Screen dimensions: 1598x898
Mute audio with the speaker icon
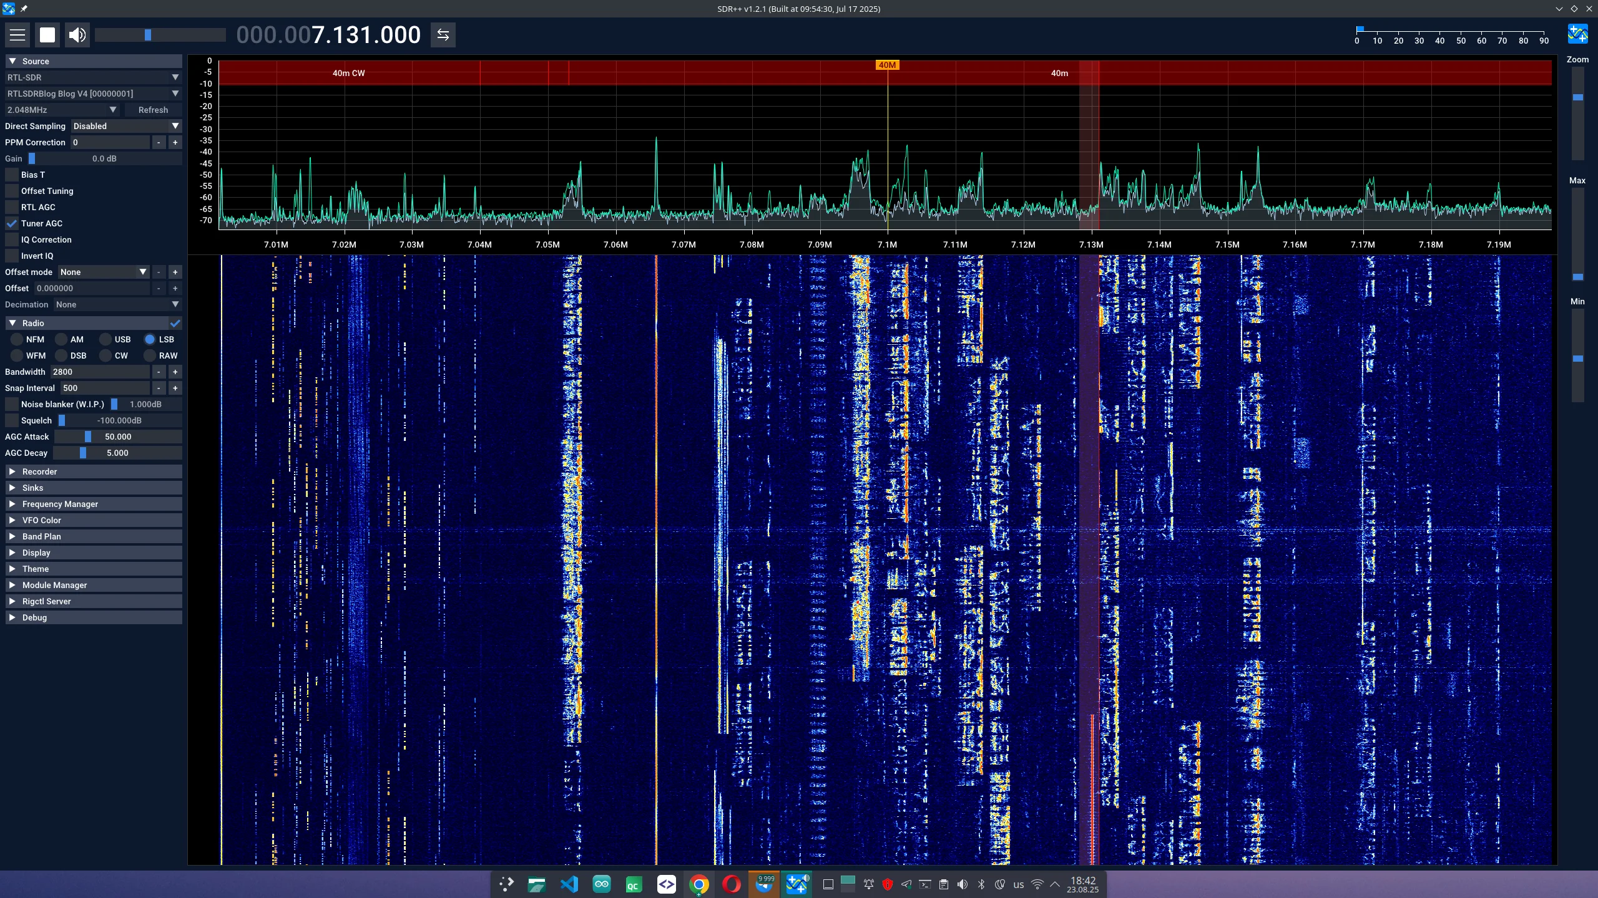77,35
